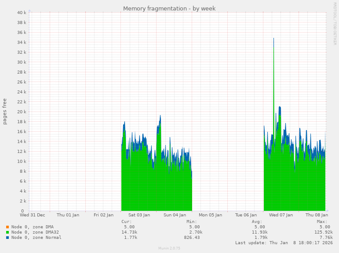Click the '2 k' y-axis label
This screenshot has height=253, width=339.
point(23,201)
